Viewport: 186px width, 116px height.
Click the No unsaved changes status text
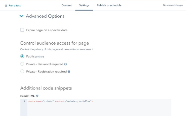pos(173,5)
